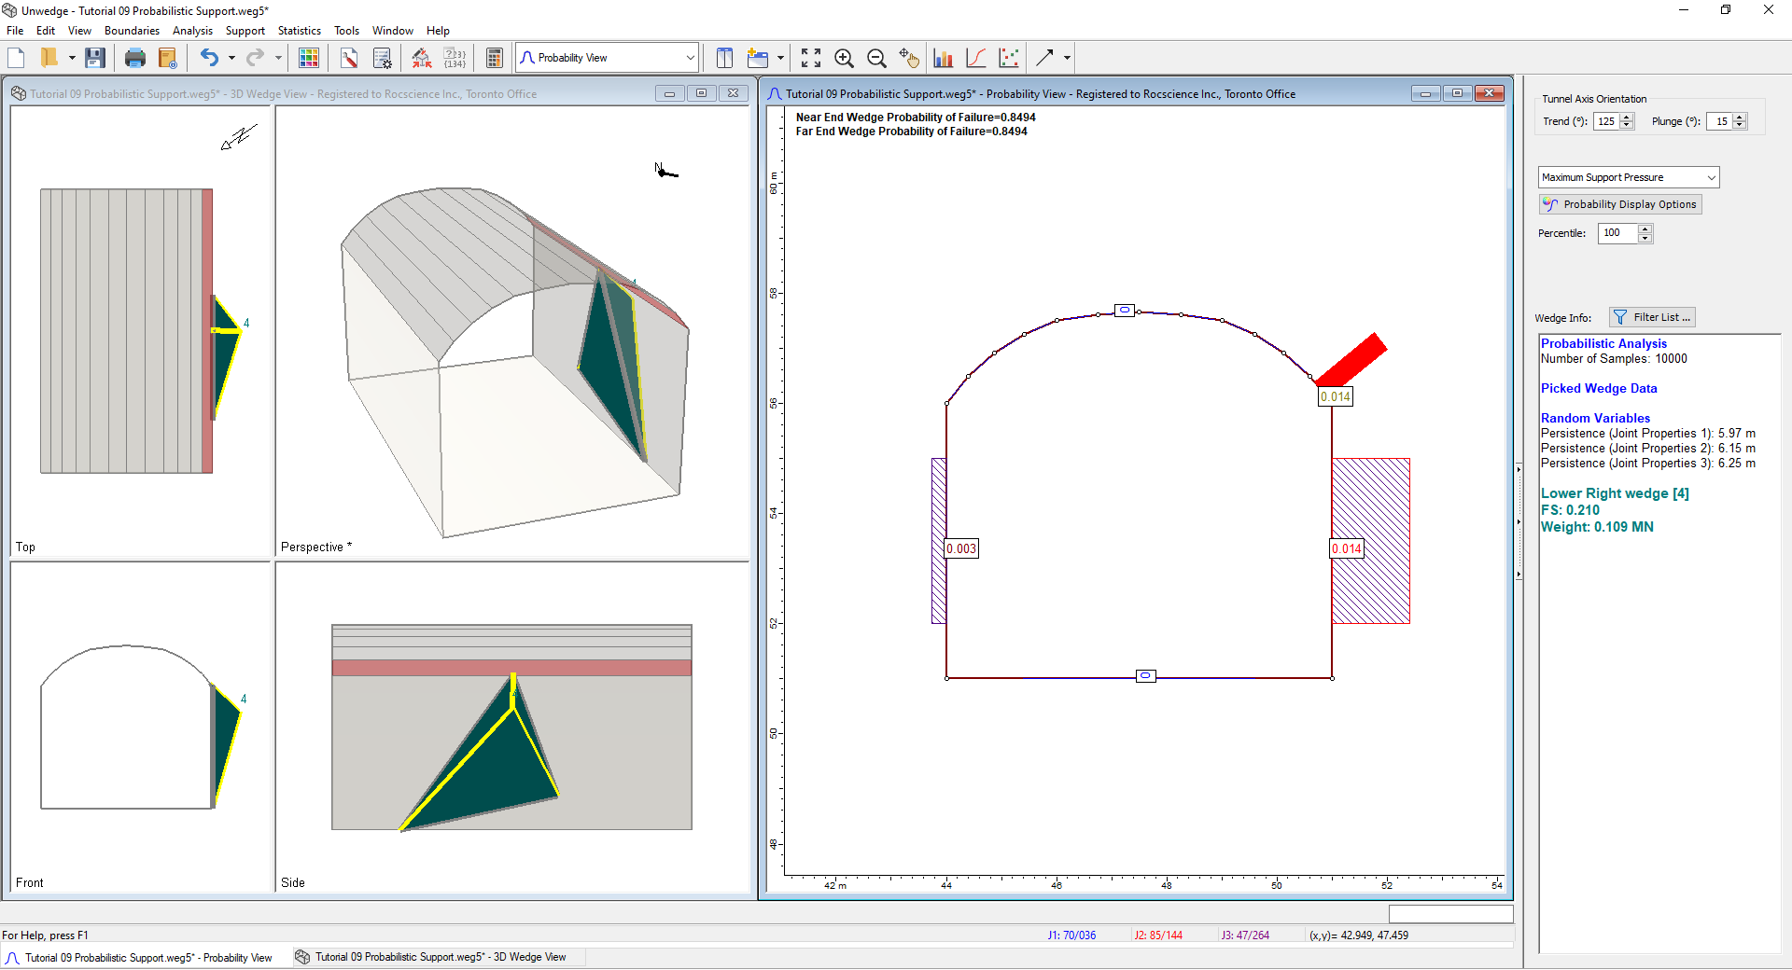The height and width of the screenshot is (970, 1792).
Task: Expand the Undo history dropdown arrow
Action: coord(231,58)
